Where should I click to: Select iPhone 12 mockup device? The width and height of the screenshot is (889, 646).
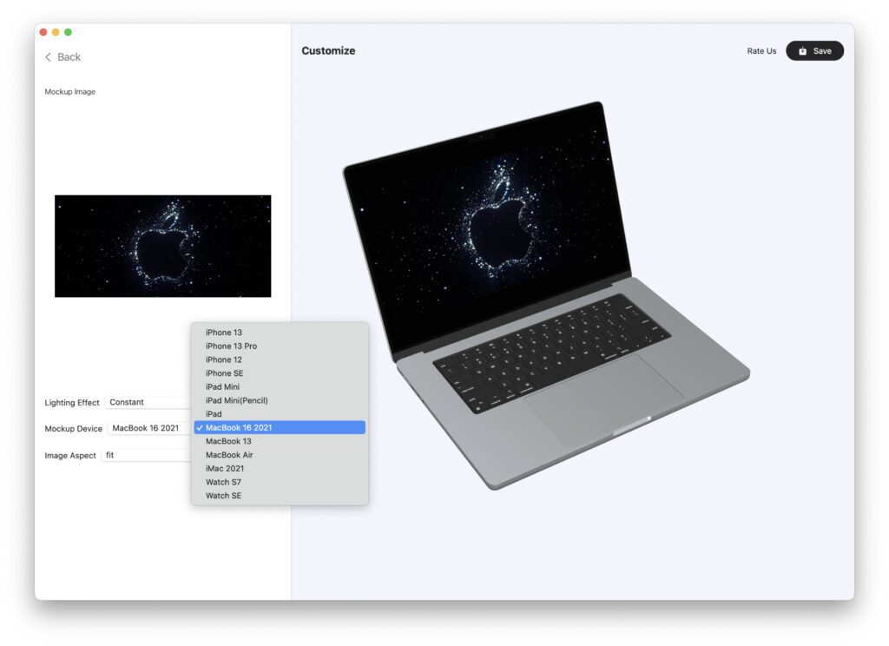click(224, 359)
